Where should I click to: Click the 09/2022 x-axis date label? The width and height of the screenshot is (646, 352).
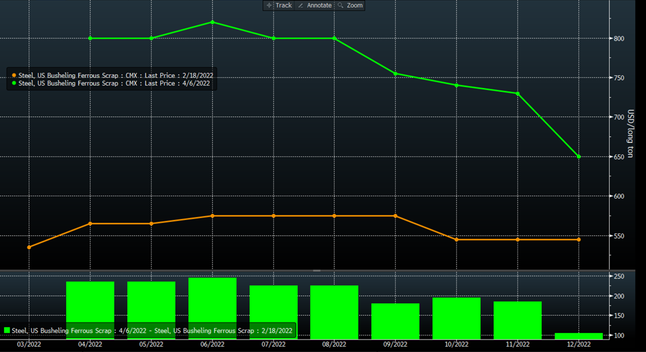pos(395,344)
